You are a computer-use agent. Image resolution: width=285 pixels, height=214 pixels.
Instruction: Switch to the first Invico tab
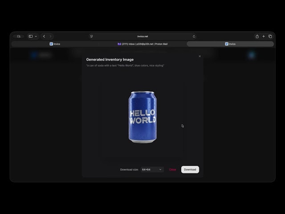tap(55, 44)
